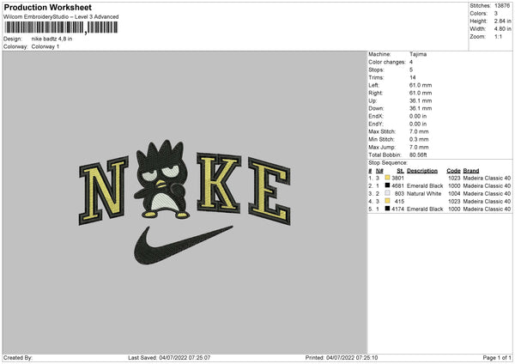Click the Description column header
This screenshot has width=515, height=364.
click(422, 171)
